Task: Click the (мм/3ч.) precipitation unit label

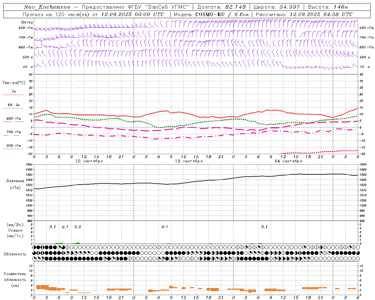Action: [15, 225]
